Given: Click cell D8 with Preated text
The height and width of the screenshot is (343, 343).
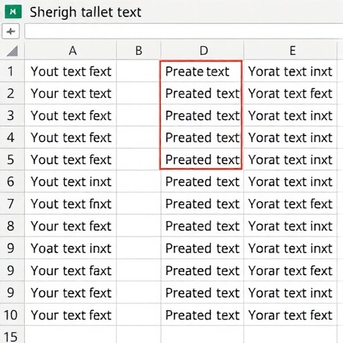Looking at the screenshot, I should (202, 226).
